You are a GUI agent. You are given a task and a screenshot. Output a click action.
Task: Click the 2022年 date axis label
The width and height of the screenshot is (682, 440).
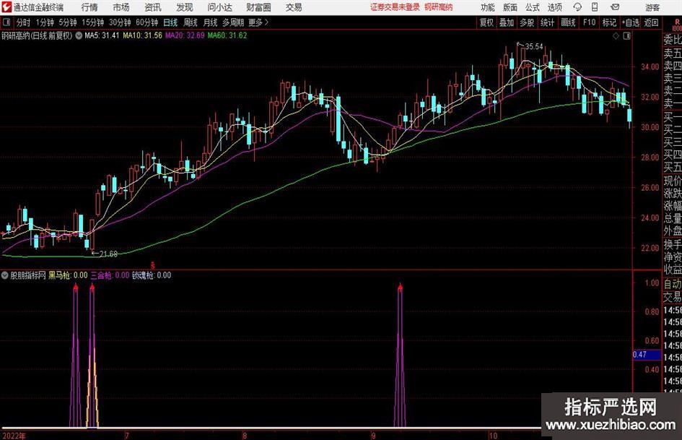pos(14,436)
